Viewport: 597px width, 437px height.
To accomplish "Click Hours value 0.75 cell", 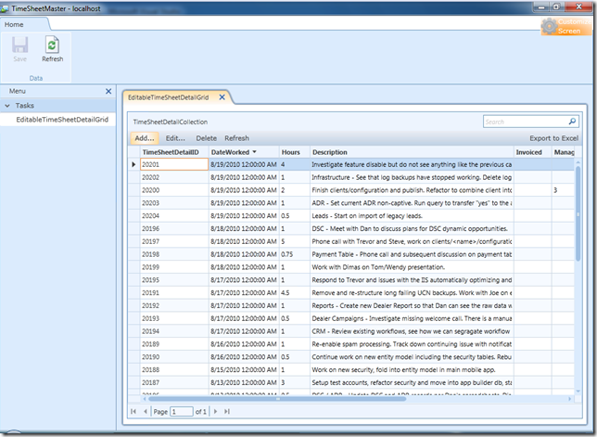I will point(295,254).
